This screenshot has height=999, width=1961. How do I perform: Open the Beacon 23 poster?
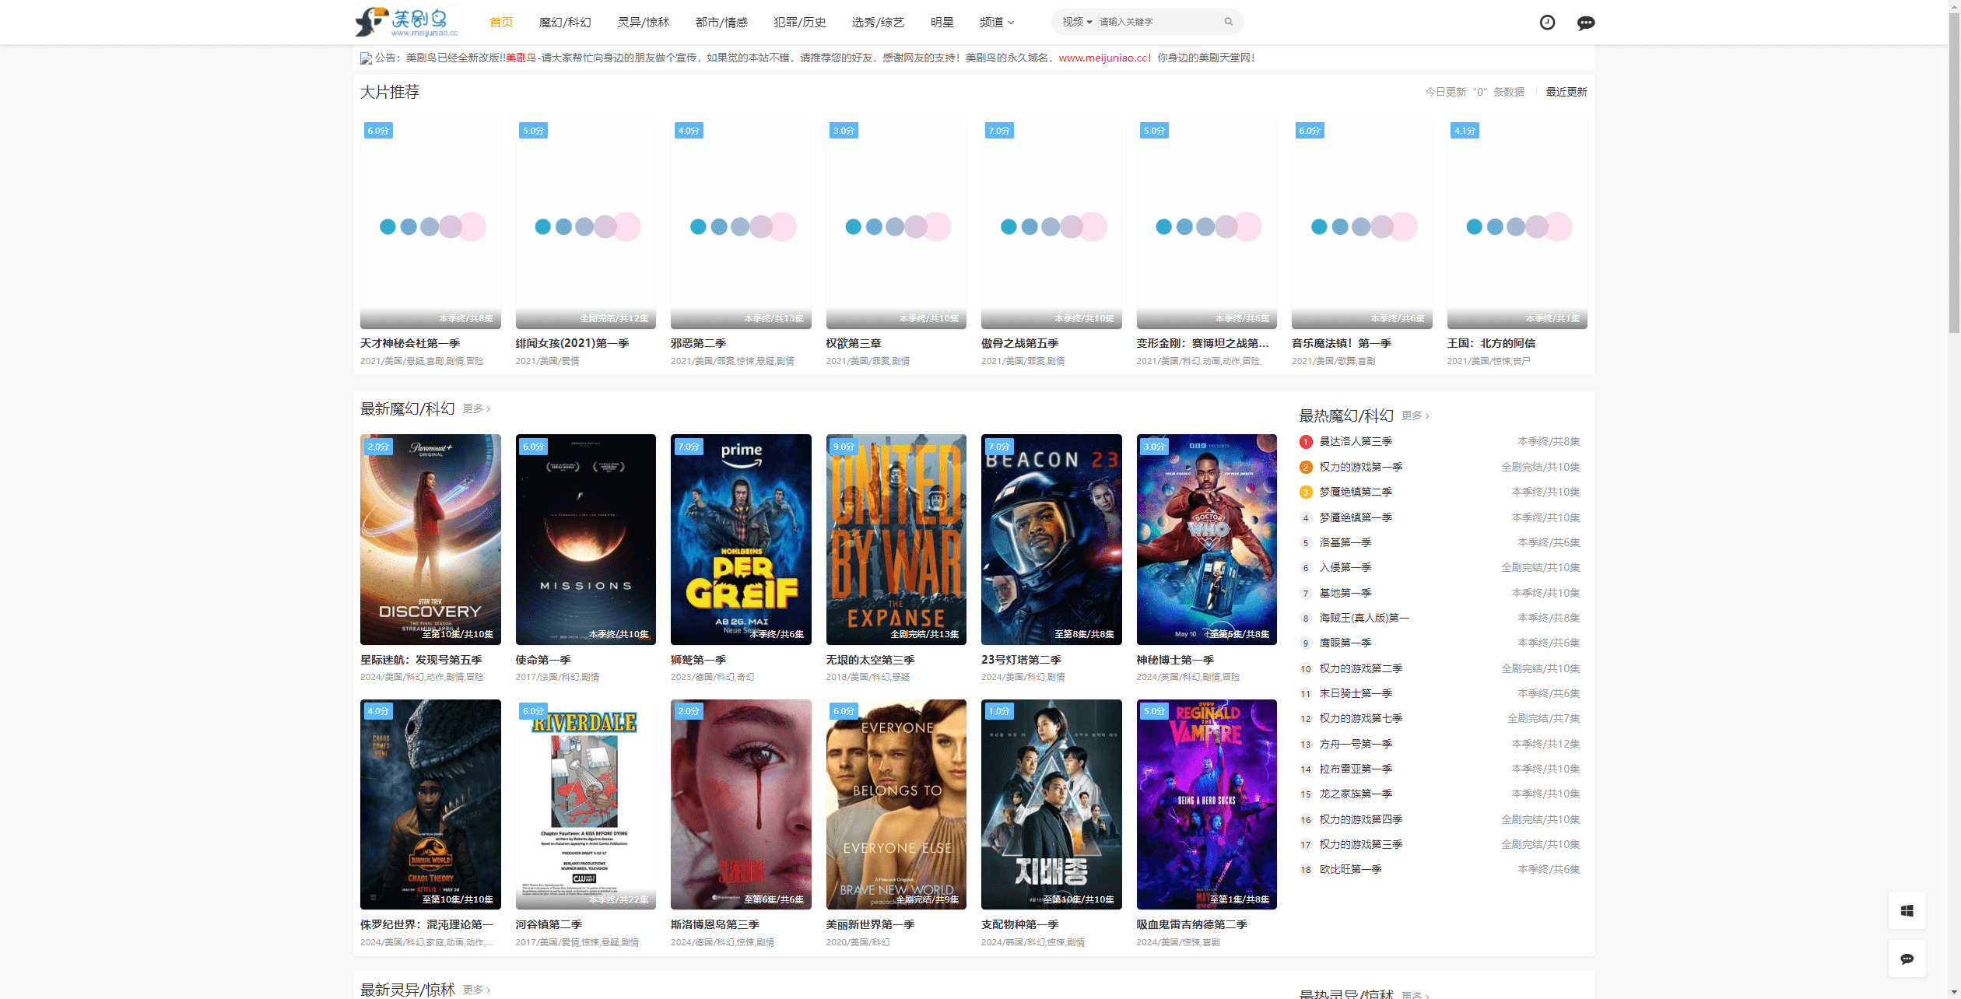click(1051, 539)
